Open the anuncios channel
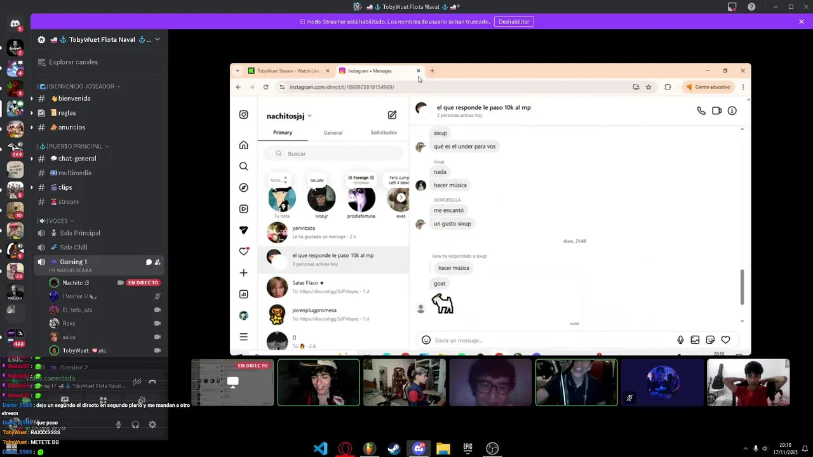 [99, 127]
